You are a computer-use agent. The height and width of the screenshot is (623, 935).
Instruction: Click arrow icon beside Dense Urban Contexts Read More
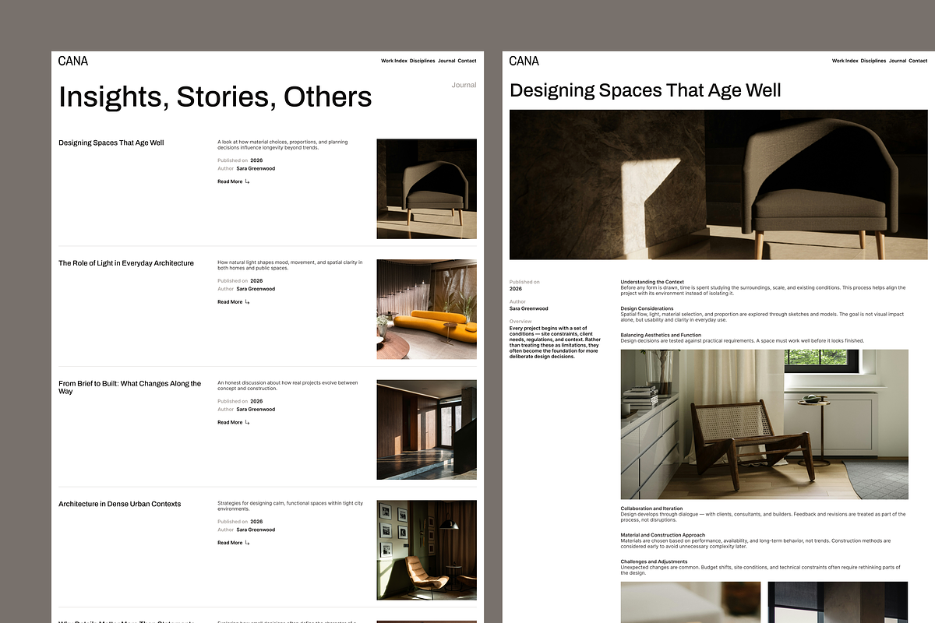click(x=248, y=543)
